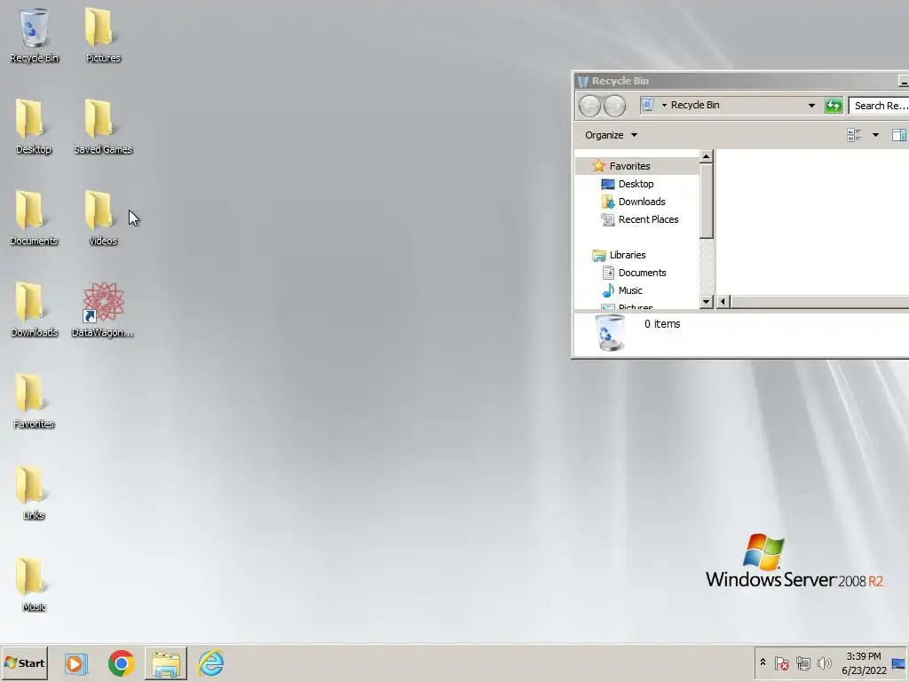Go back in Recycle Bin window
This screenshot has height=682, width=909.
[x=589, y=107]
